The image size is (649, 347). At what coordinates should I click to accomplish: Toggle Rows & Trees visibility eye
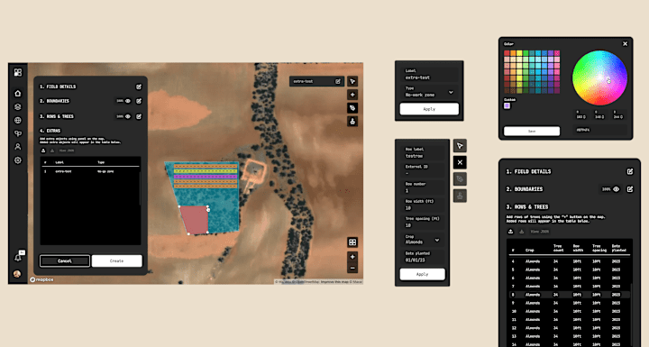click(x=128, y=116)
